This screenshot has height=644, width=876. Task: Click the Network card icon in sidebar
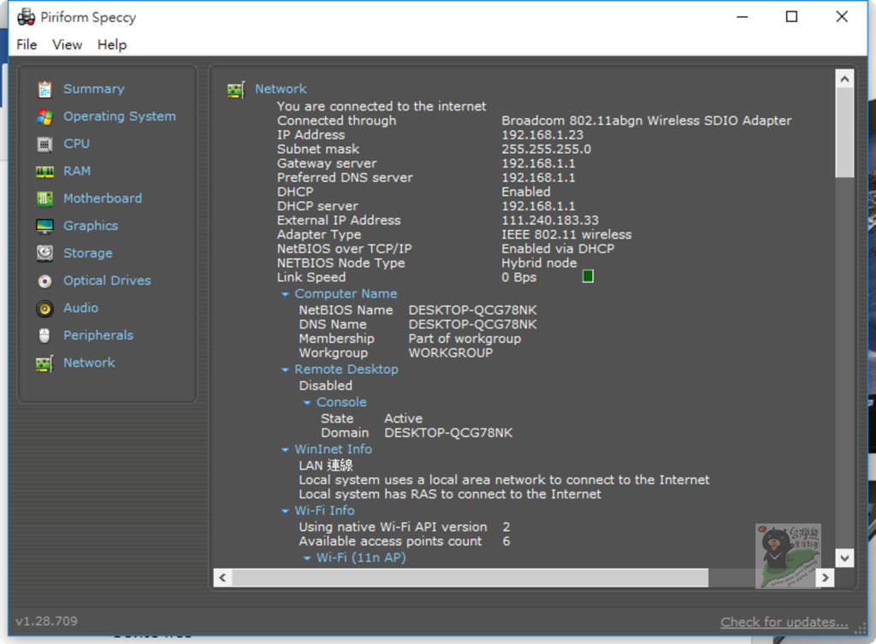pos(44,363)
